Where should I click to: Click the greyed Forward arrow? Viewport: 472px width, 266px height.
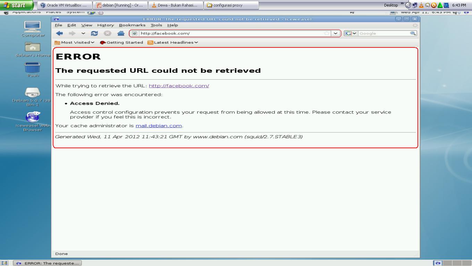(72, 33)
